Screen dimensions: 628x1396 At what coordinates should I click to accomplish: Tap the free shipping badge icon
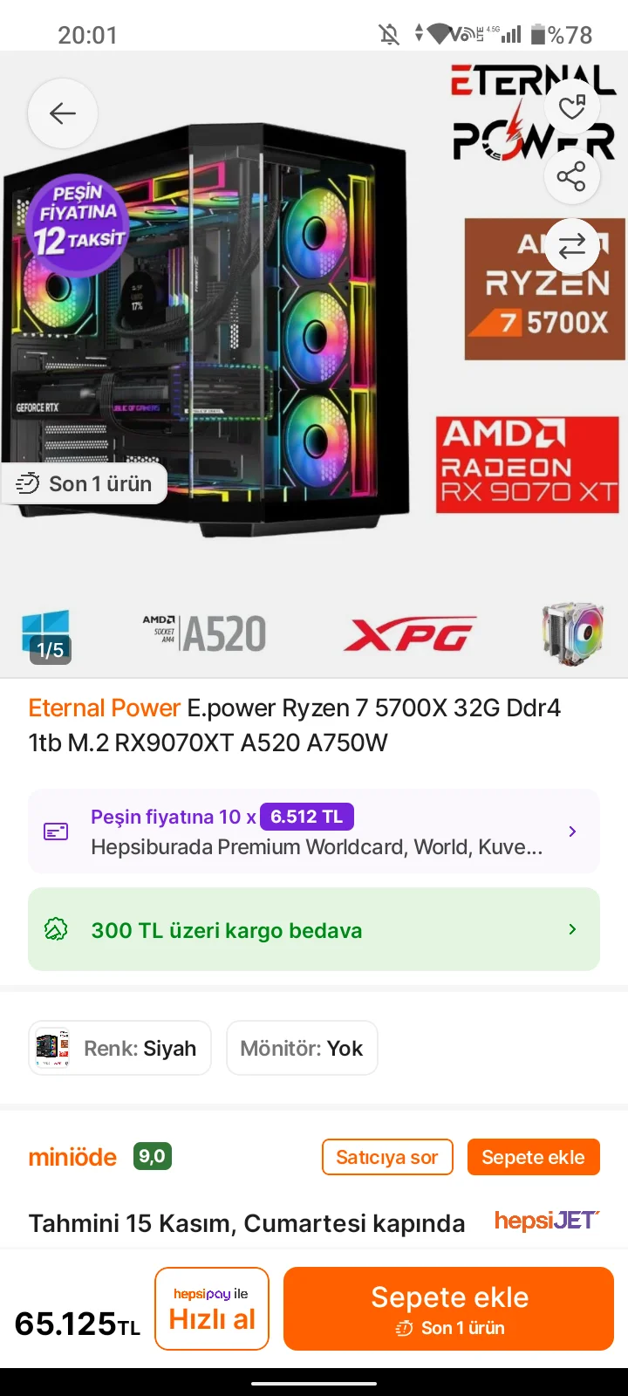tap(56, 929)
